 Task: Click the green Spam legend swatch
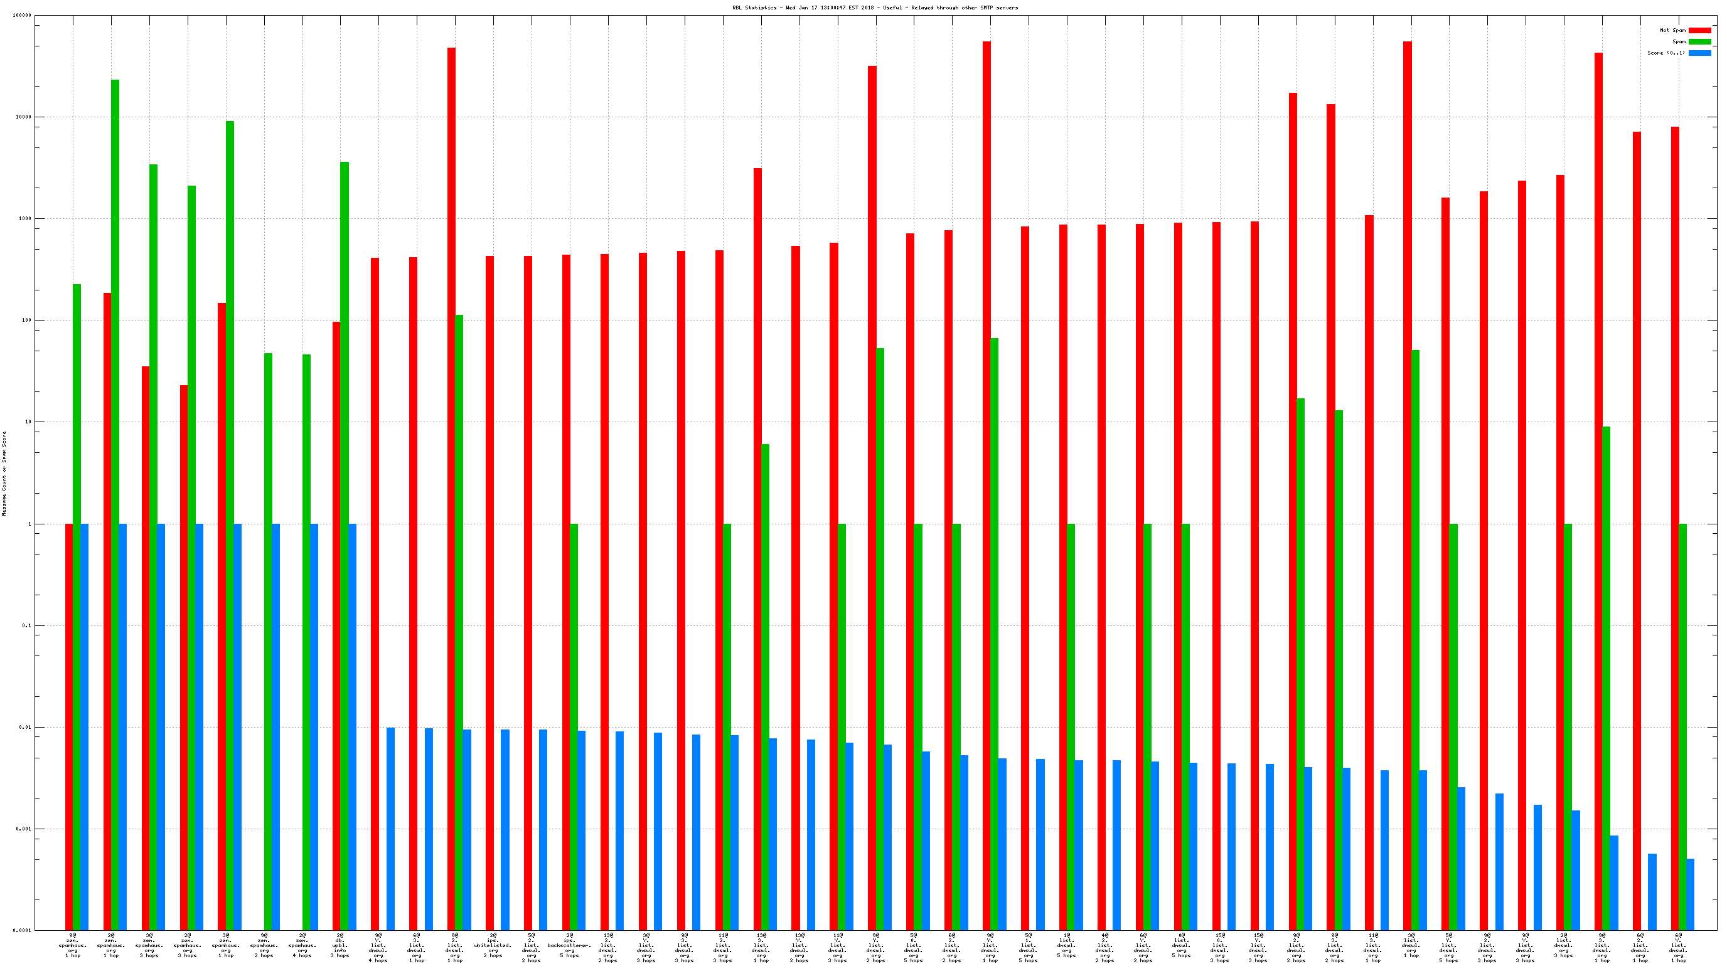[1699, 41]
